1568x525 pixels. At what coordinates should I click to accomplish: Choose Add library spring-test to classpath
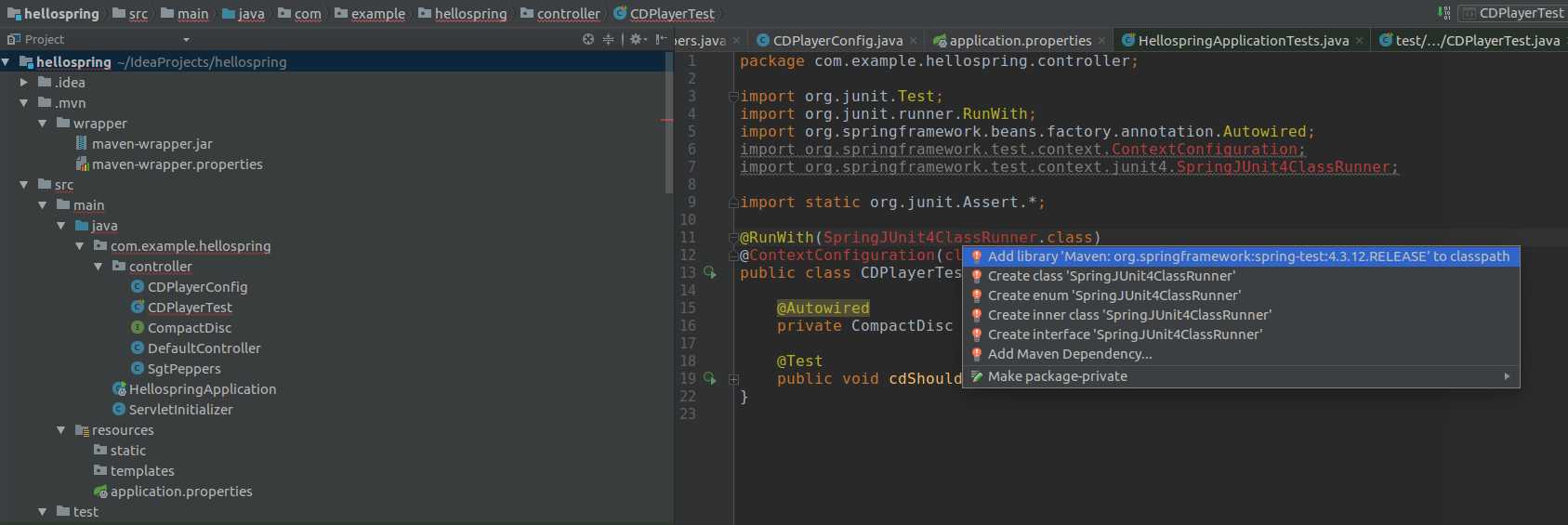click(x=1241, y=256)
